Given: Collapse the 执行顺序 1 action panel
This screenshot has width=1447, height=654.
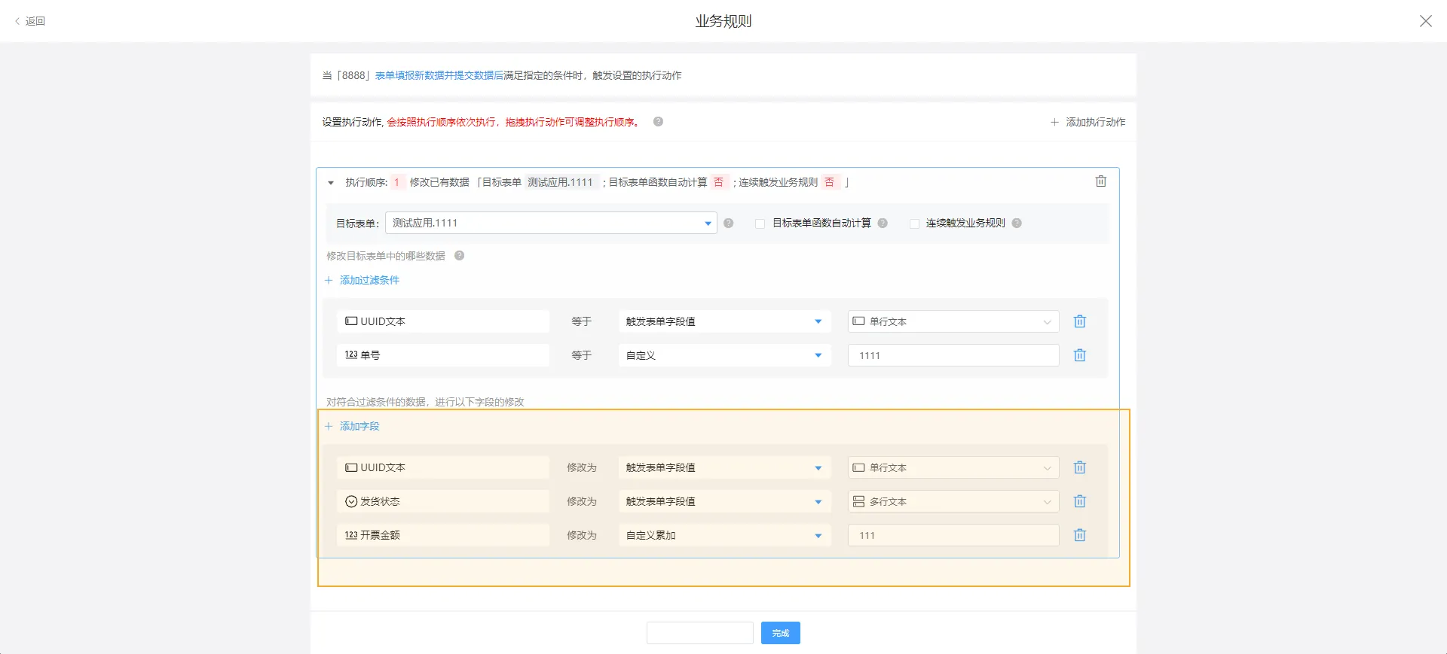Looking at the screenshot, I should (x=331, y=183).
